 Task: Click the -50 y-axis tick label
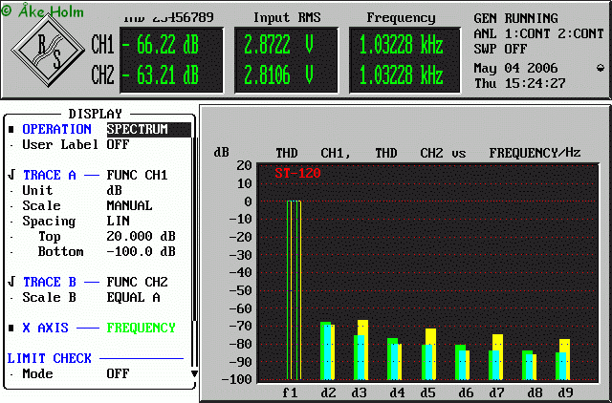point(240,290)
